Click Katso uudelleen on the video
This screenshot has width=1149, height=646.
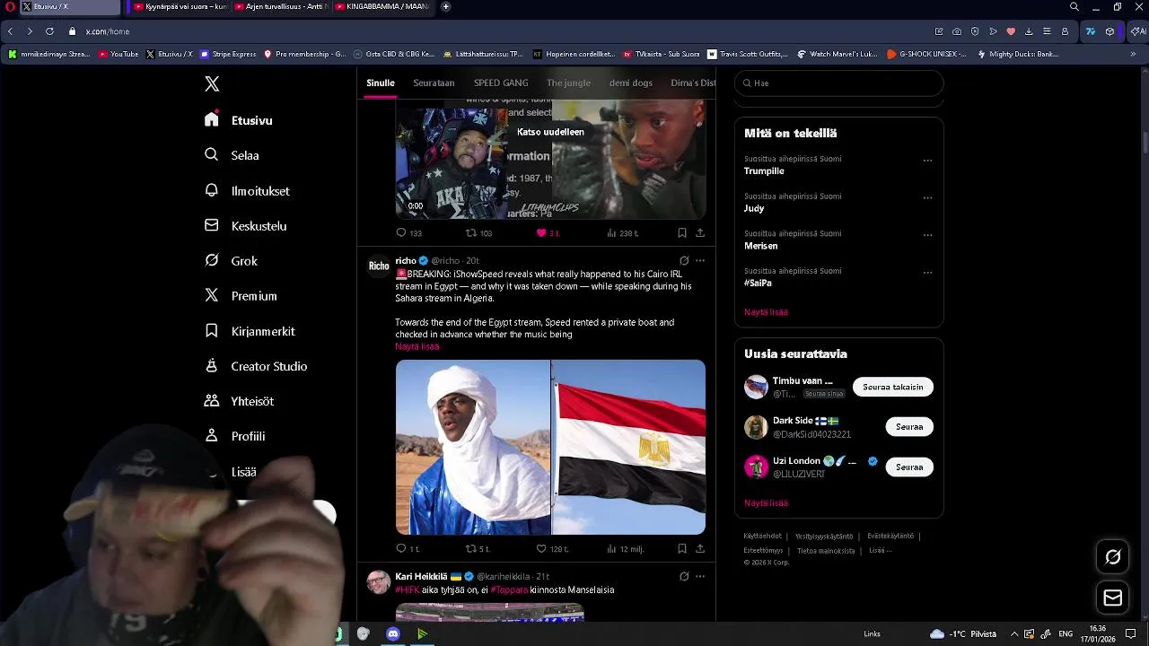550,132
